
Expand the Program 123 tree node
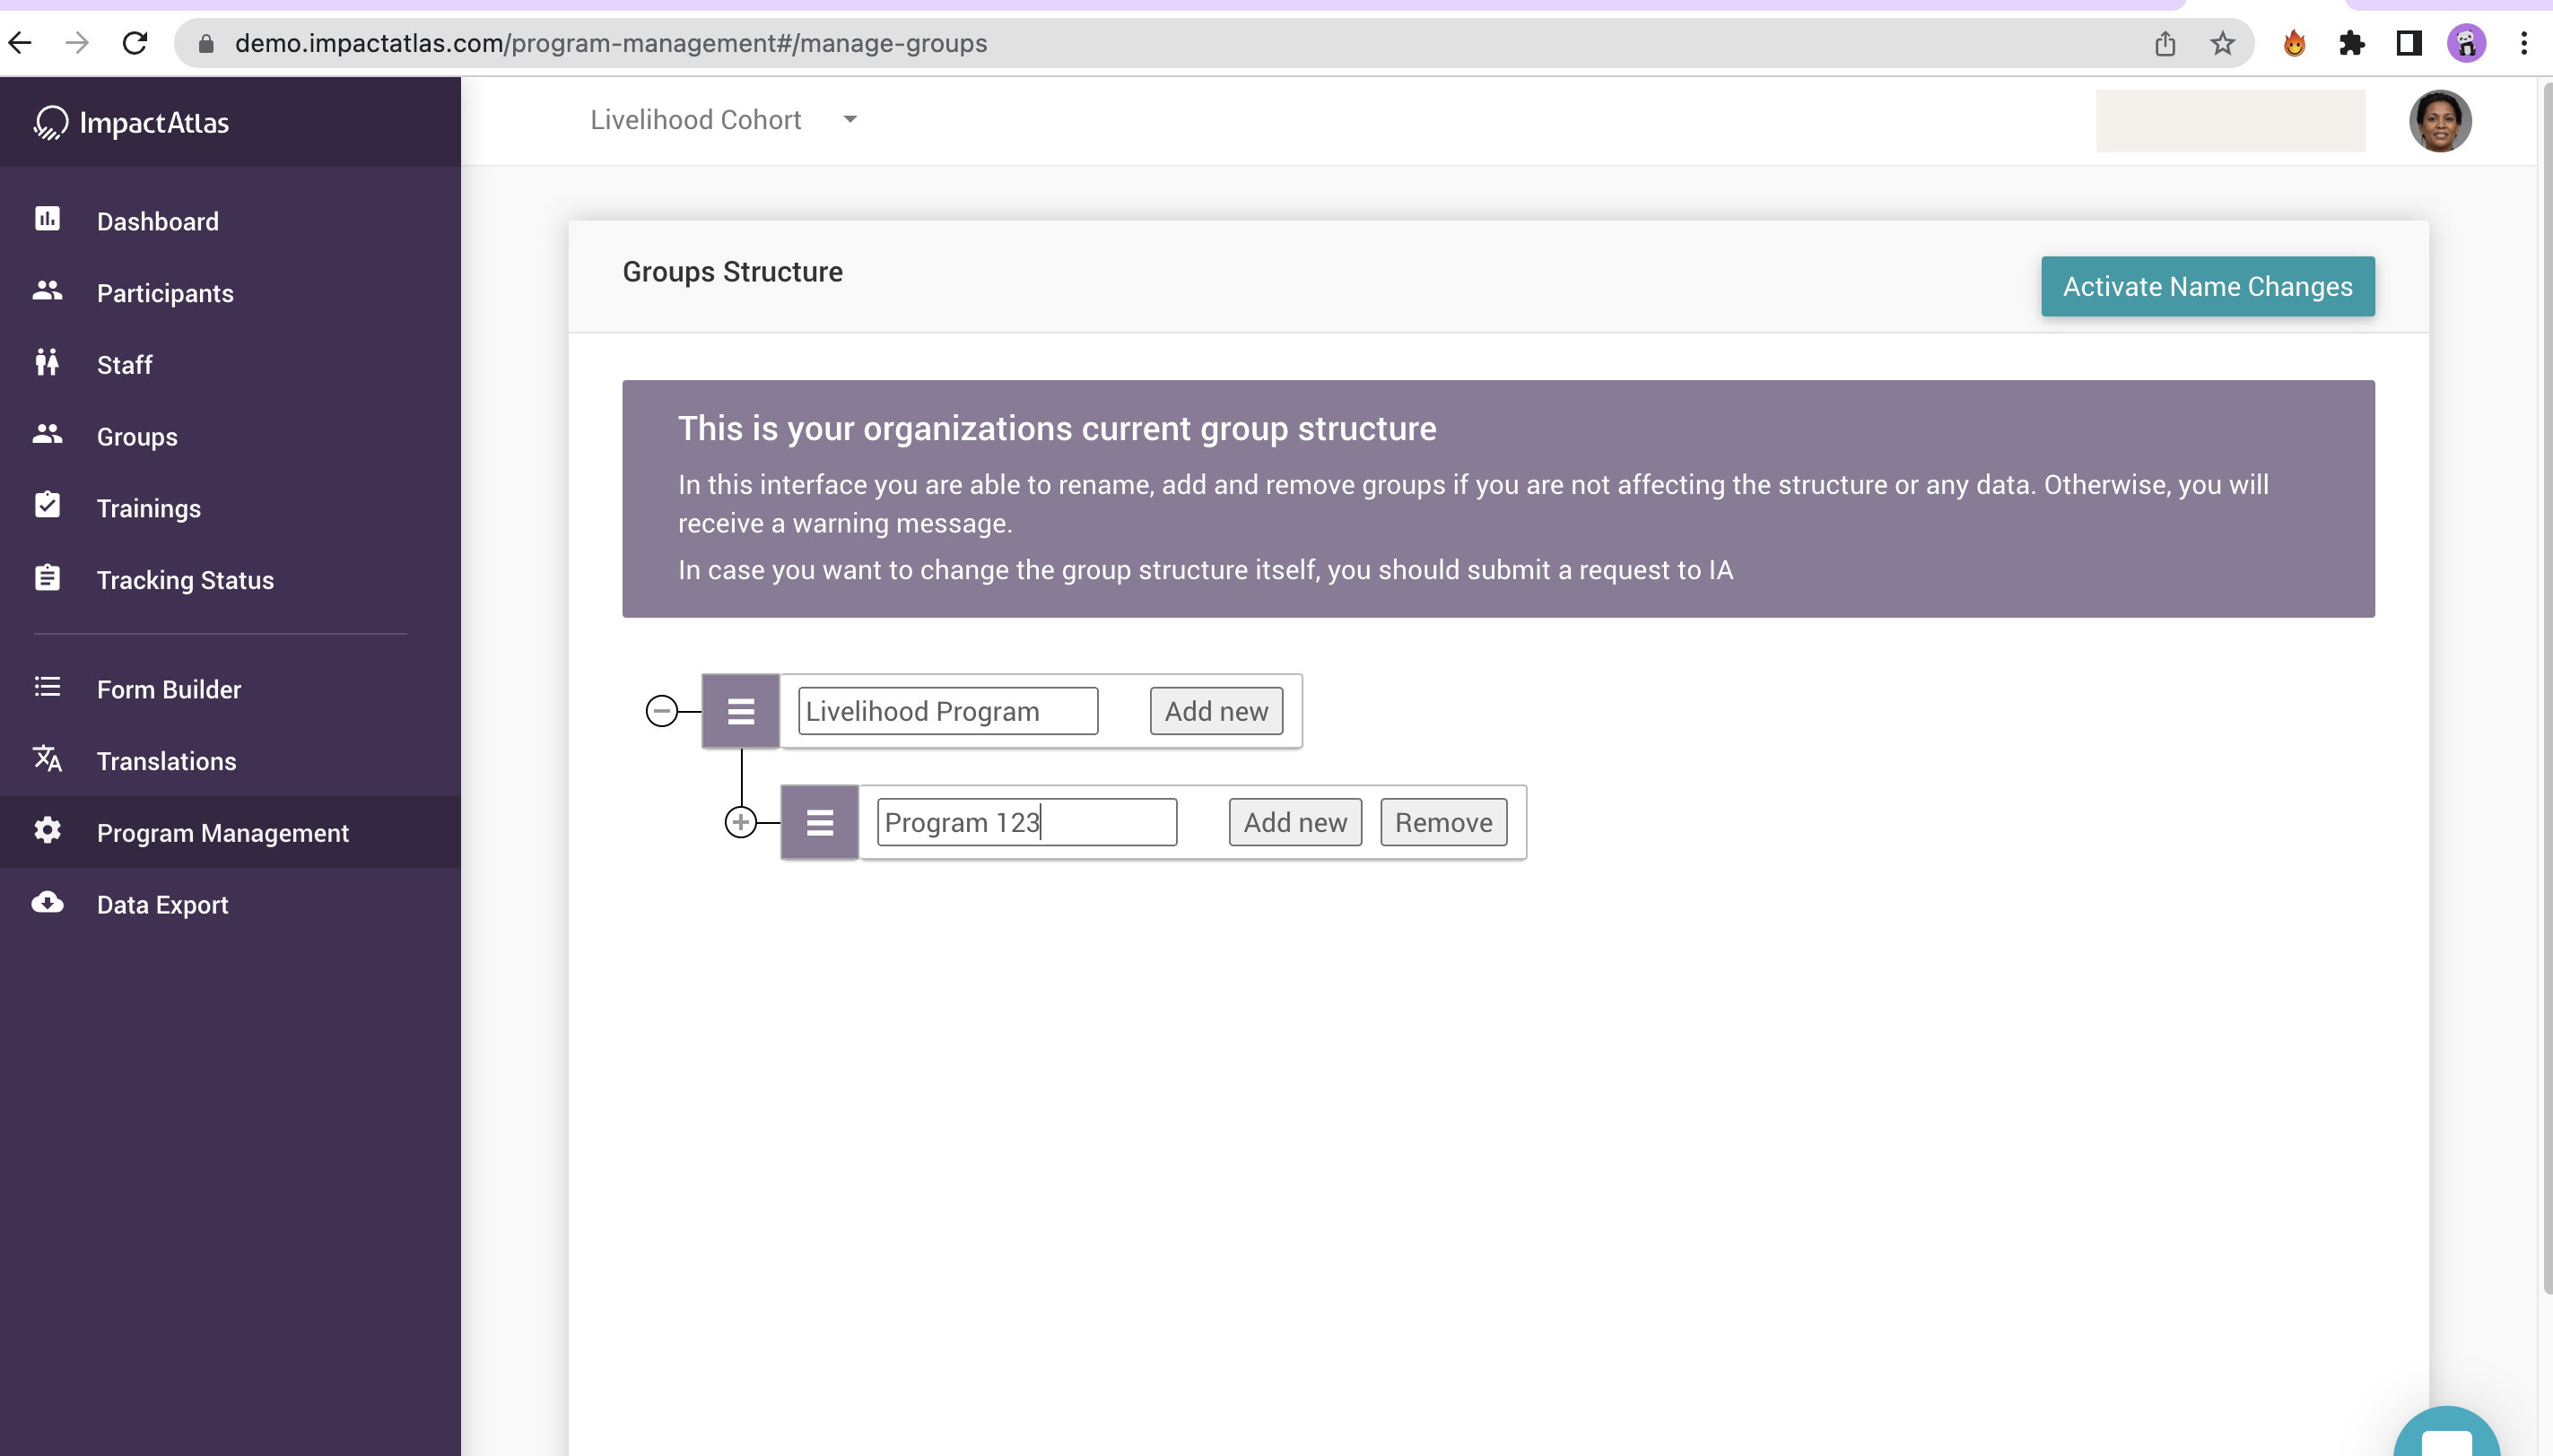pos(740,822)
